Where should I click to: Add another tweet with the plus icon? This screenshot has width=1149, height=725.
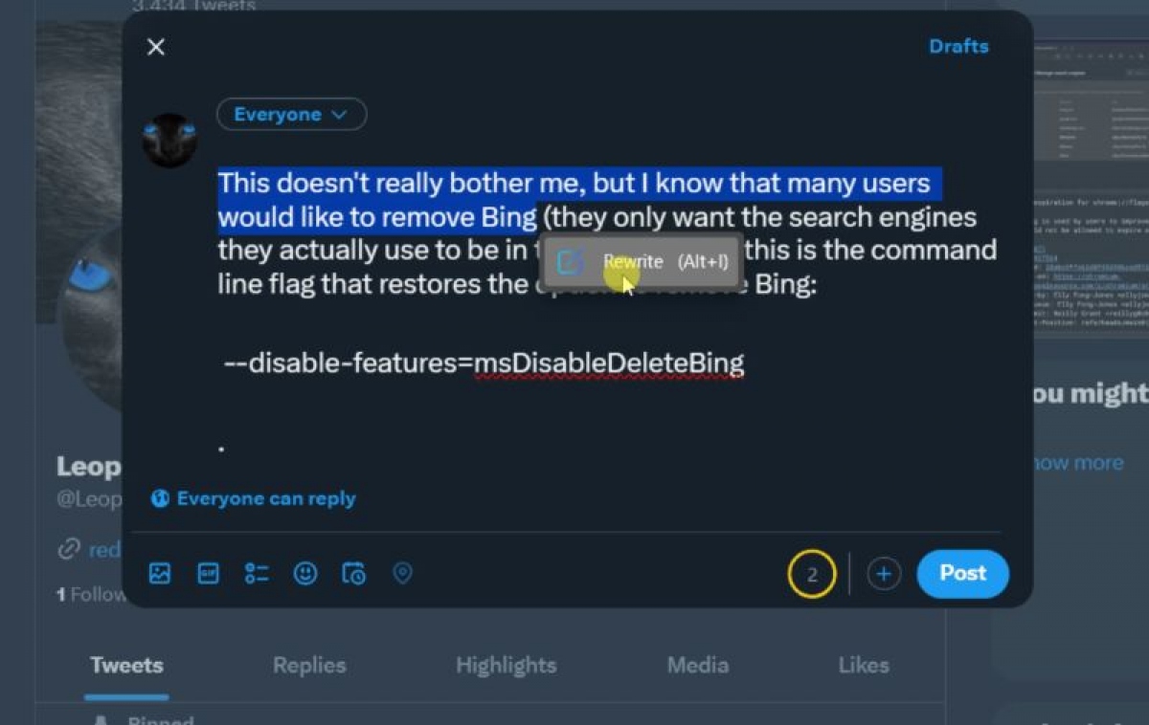(884, 573)
